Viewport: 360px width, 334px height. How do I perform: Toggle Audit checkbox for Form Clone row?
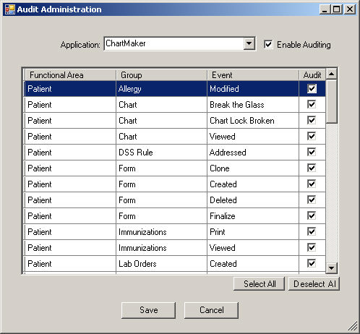(312, 168)
